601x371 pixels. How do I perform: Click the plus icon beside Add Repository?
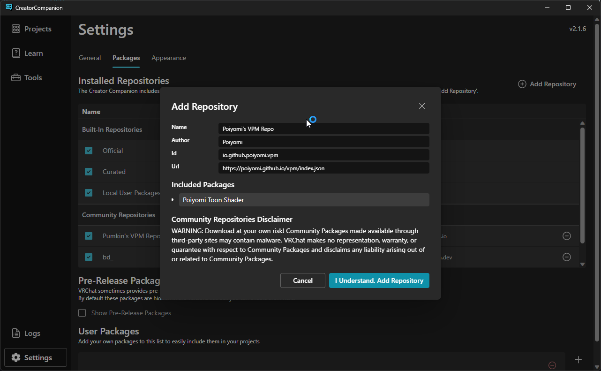point(522,83)
